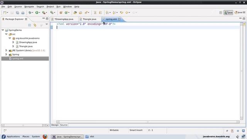Switch to the Source tab

click(64, 125)
